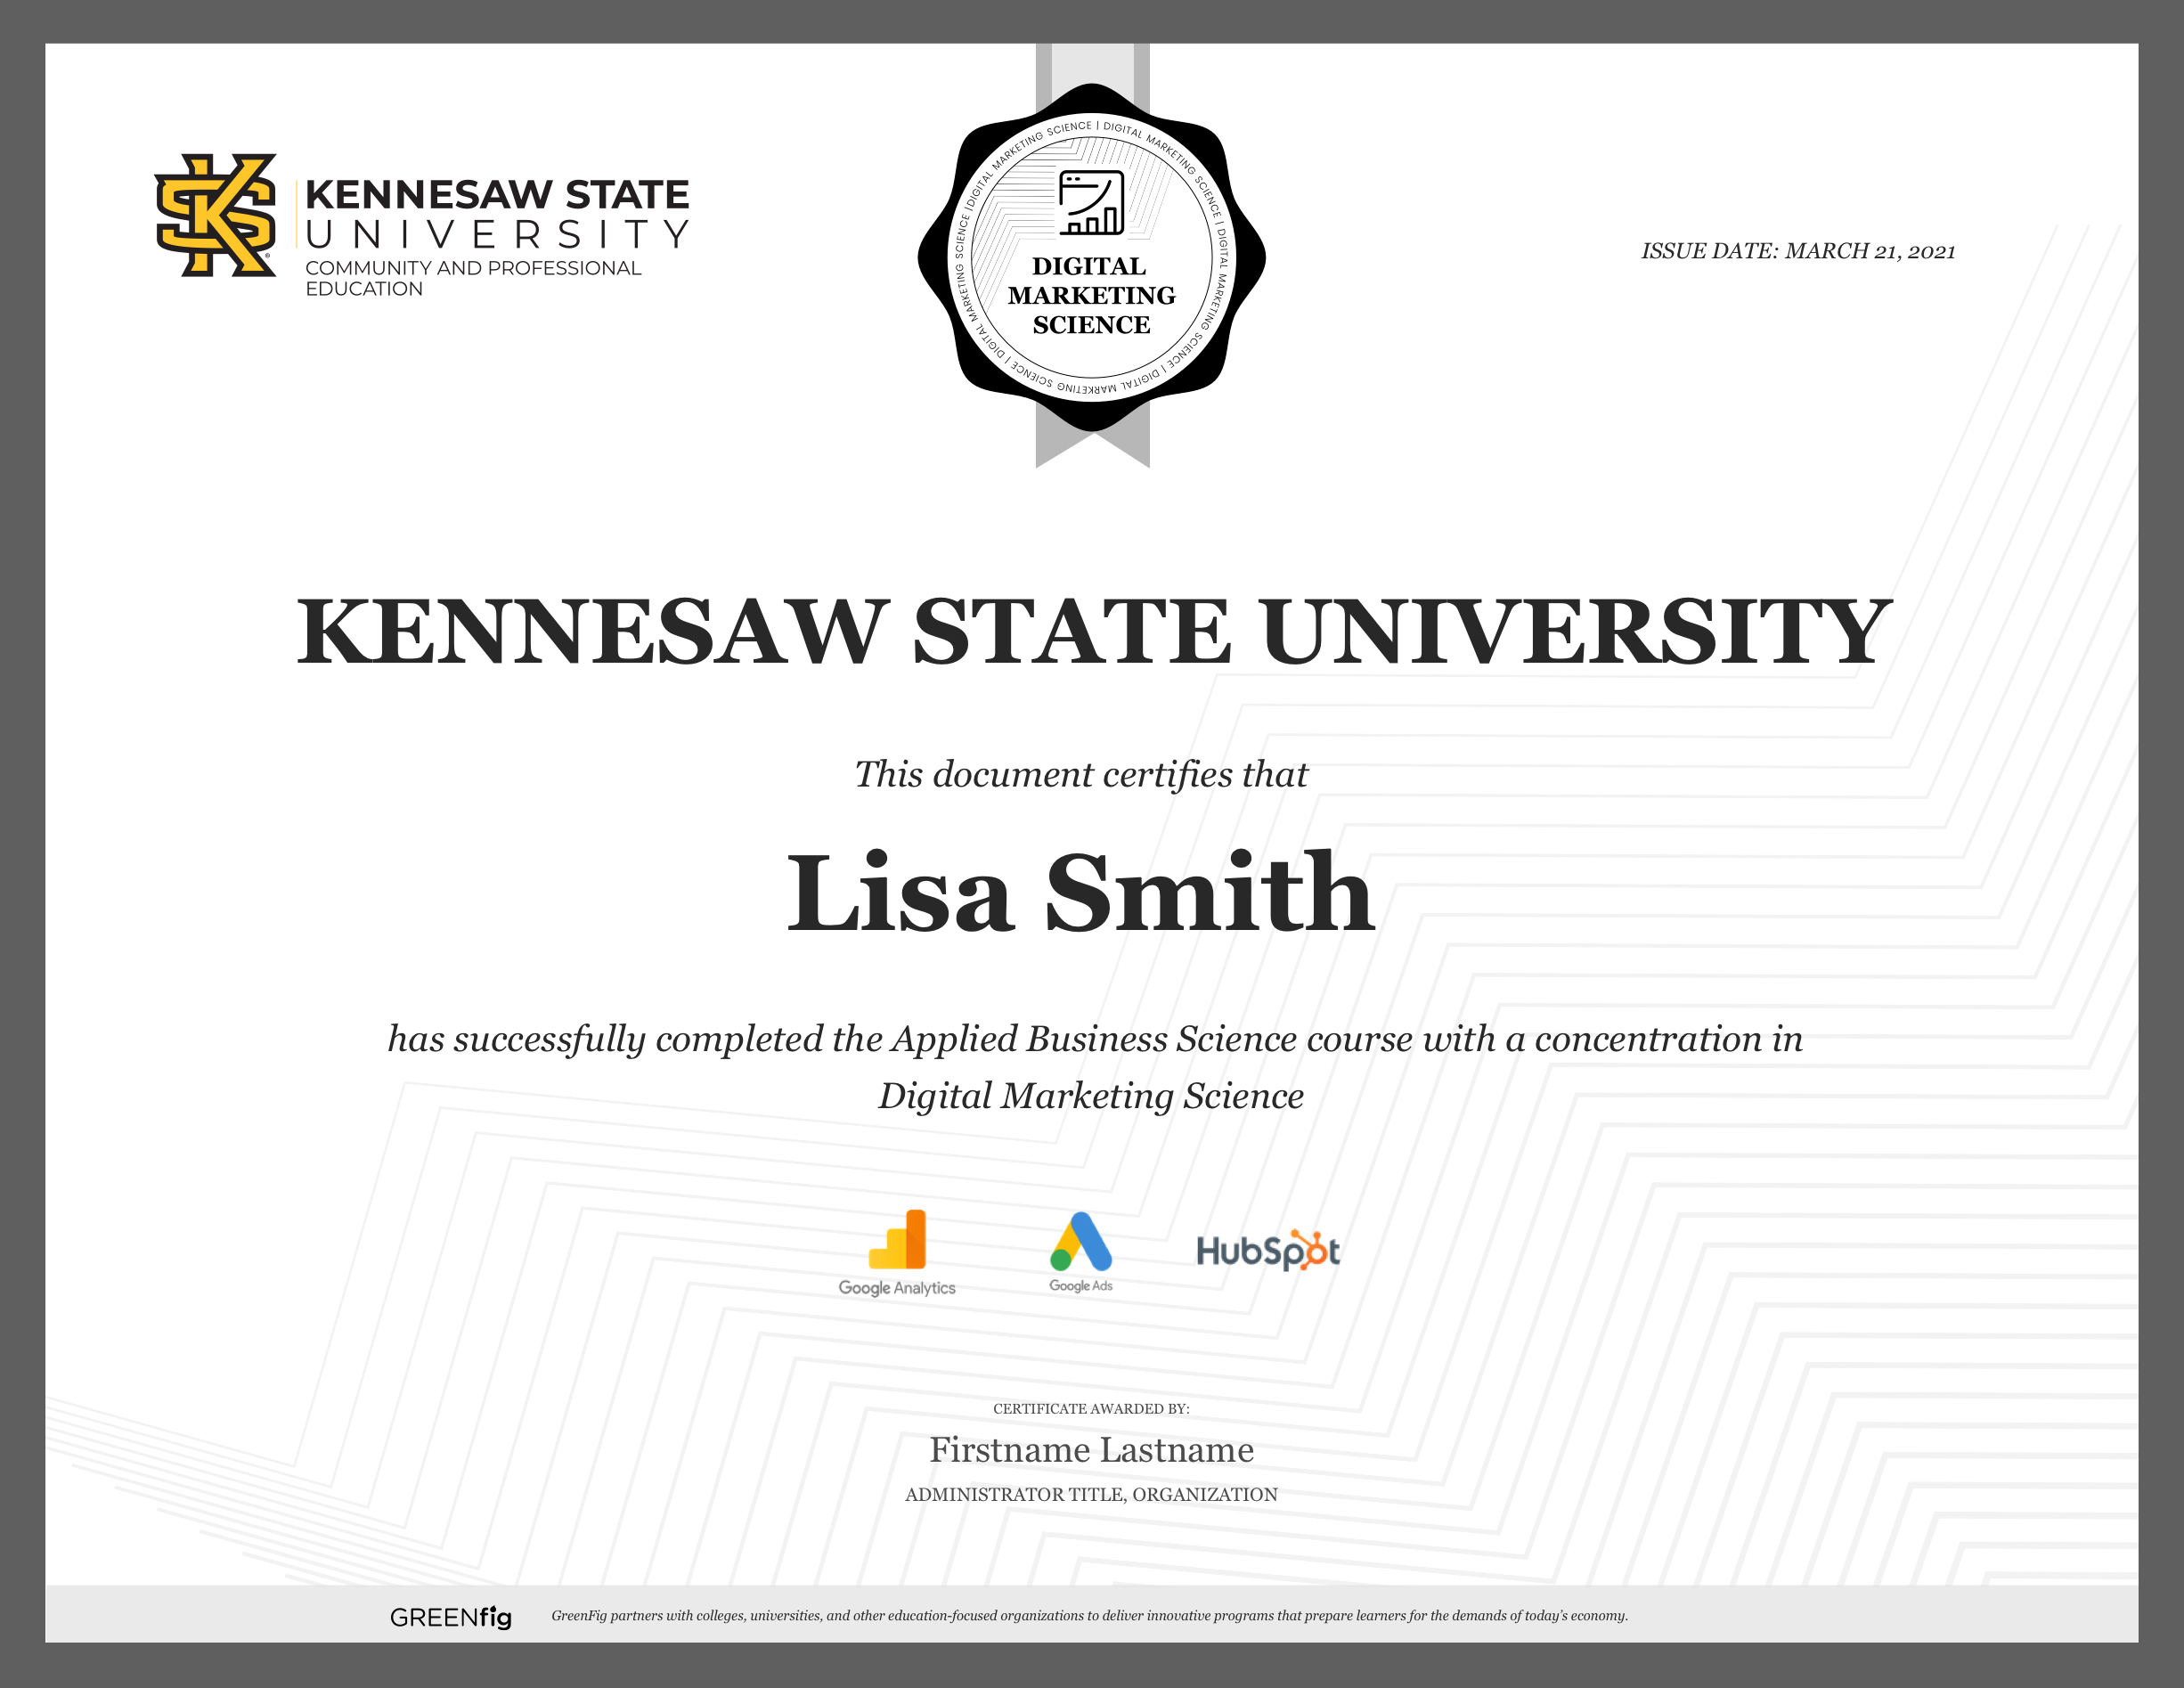Click 'Certificate Awarded By:' label

coord(1091,1408)
